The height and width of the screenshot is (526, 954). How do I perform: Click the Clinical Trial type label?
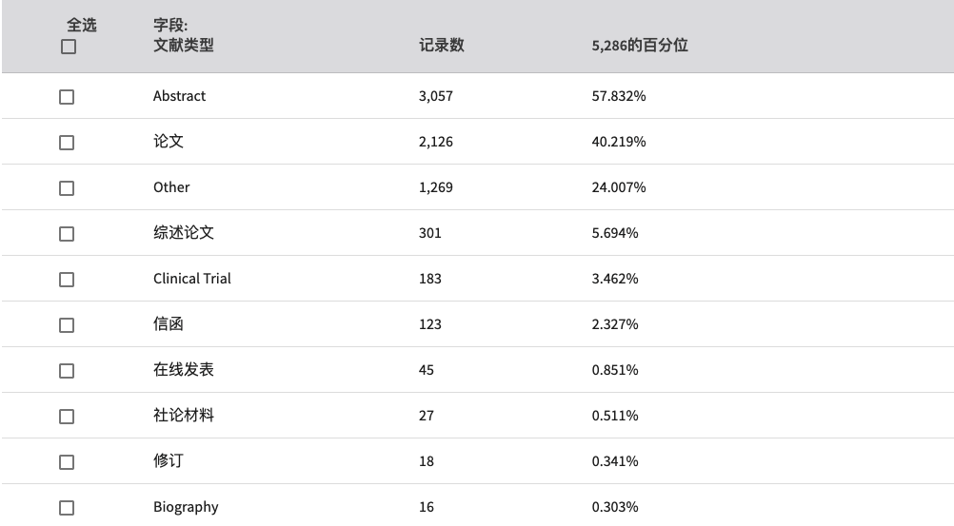pos(192,279)
